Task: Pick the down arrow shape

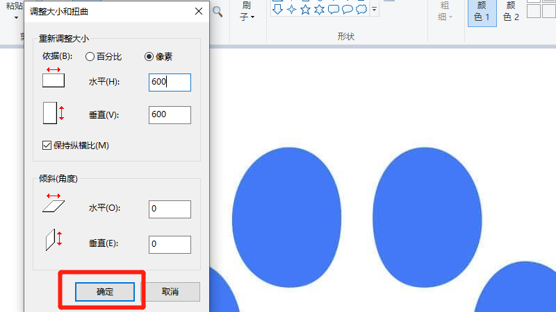Action: [x=278, y=10]
